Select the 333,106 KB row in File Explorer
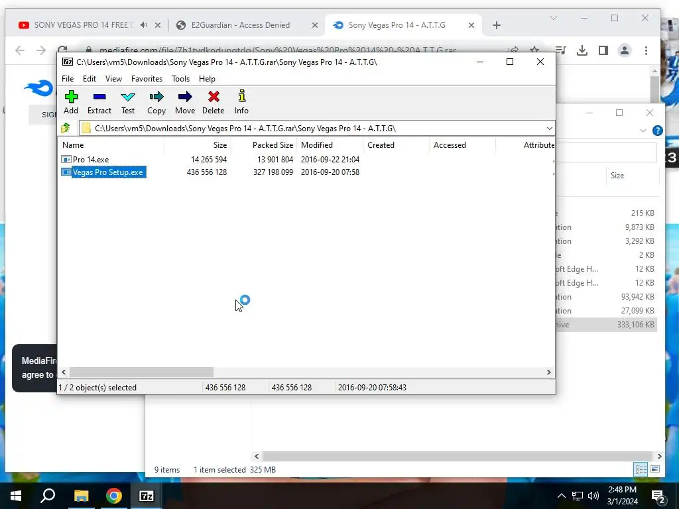 point(606,325)
